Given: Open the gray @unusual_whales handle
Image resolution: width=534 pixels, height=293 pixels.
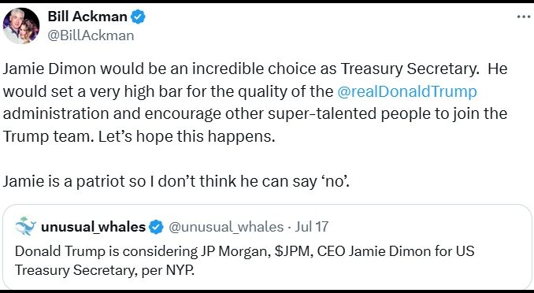Looking at the screenshot, I should (x=226, y=227).
